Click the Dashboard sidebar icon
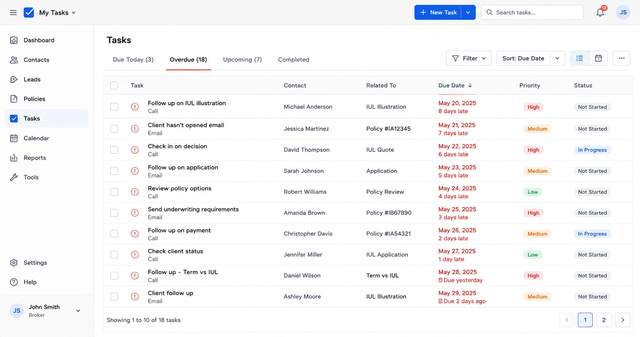Viewport: 640px width, 337px height. pos(14,40)
